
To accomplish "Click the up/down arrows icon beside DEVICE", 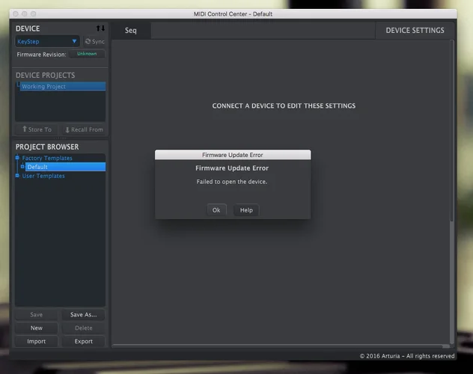I will click(x=100, y=28).
